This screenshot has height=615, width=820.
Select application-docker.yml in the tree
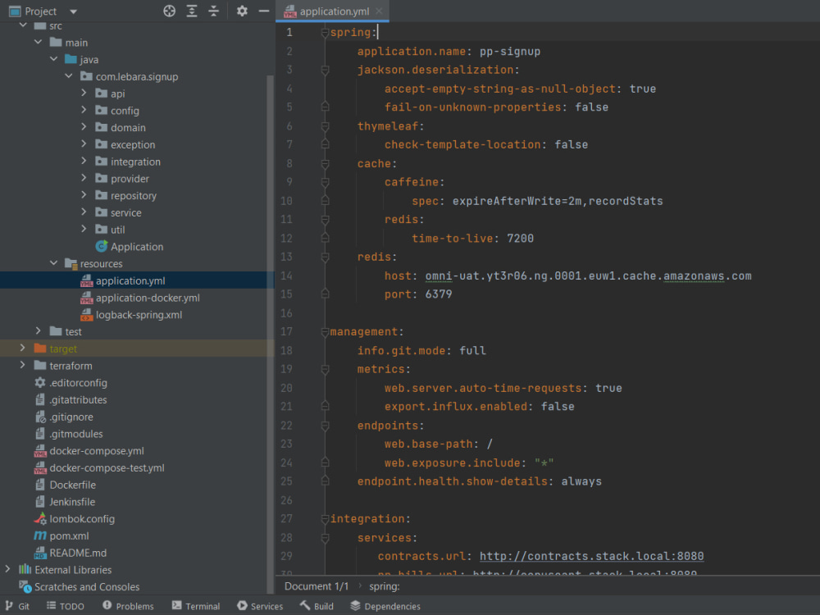click(139, 298)
